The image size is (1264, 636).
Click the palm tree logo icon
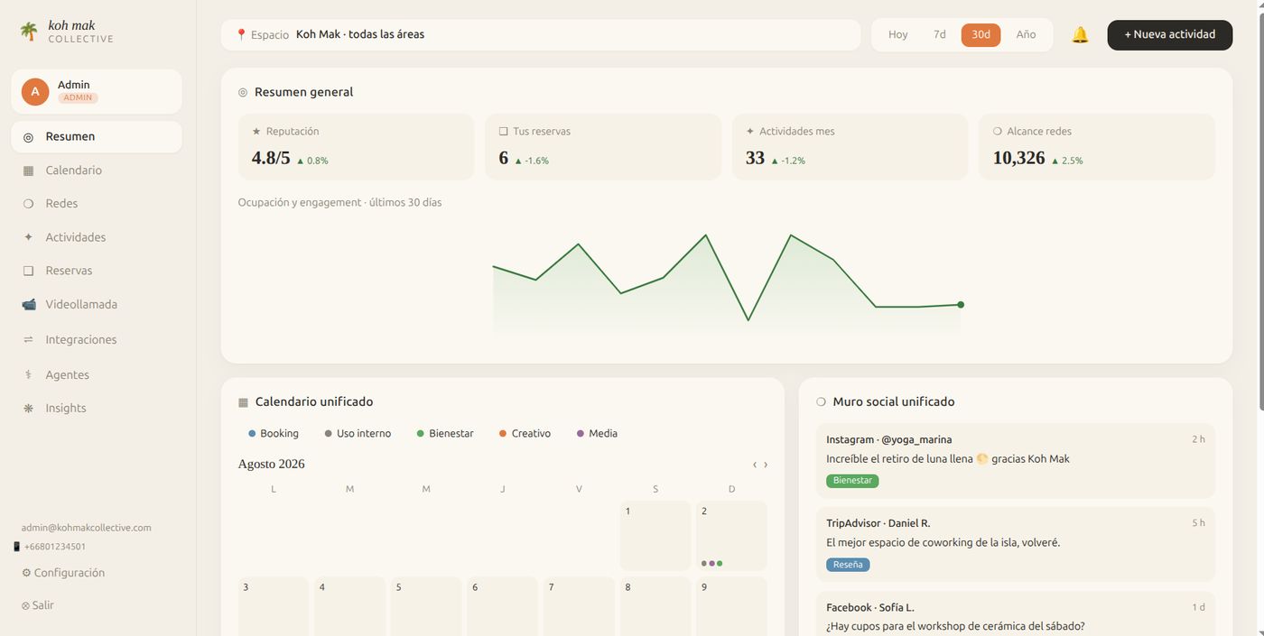30,32
